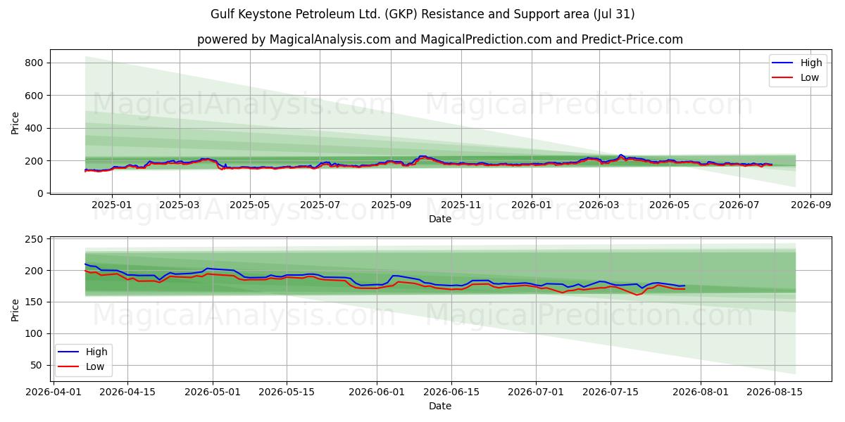Viewport: 845px width, 422px height.
Task: Click the red Low line swatch in top legend
Action: tap(782, 79)
